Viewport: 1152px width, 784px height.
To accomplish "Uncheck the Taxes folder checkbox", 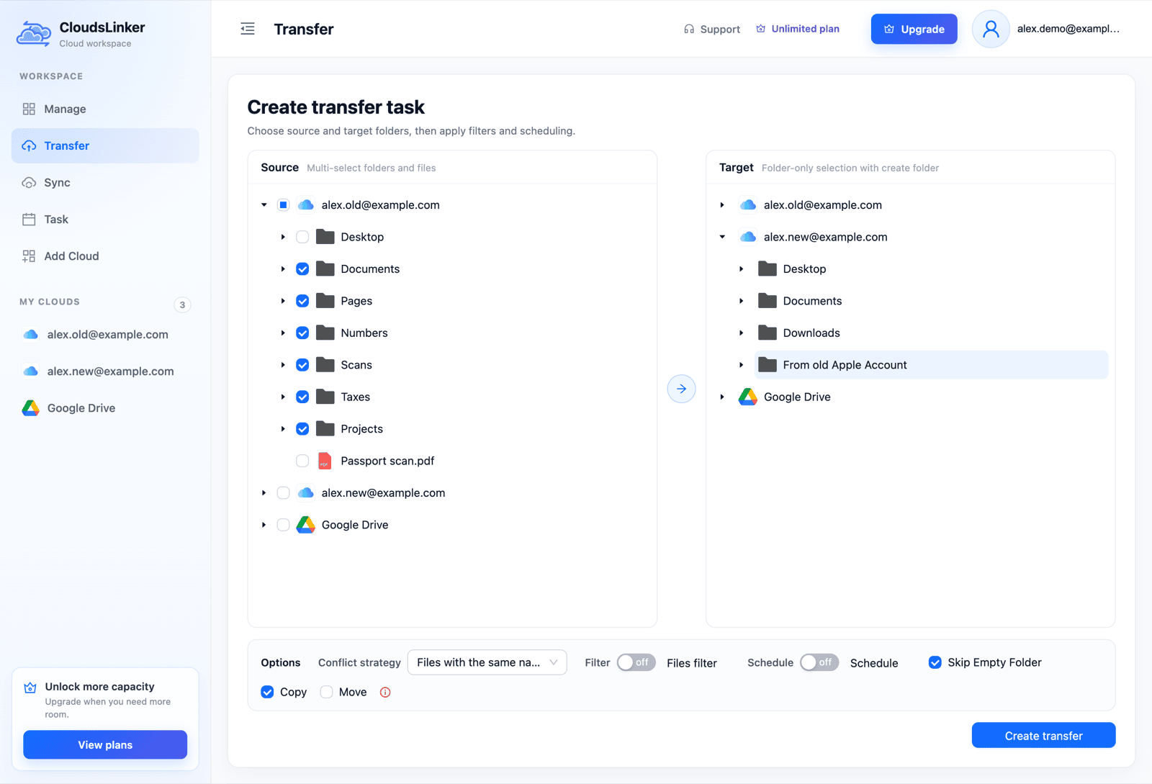I will tap(302, 397).
